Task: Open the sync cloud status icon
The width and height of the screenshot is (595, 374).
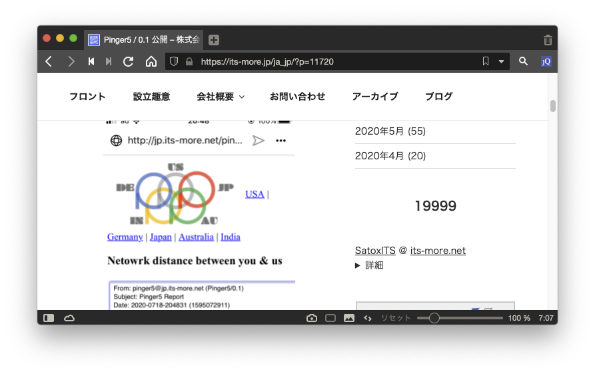Action: click(69, 318)
